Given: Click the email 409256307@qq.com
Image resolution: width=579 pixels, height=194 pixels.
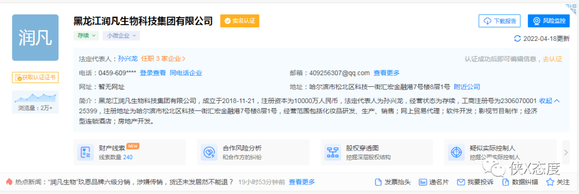Looking at the screenshot, I should click(x=340, y=73).
